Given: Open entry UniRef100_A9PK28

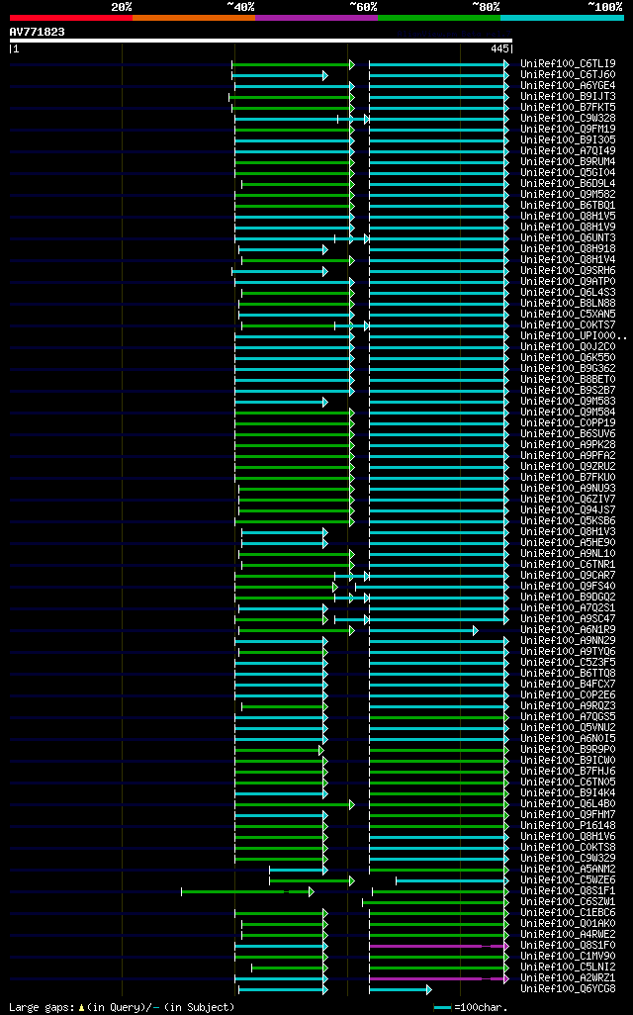Looking at the screenshot, I should (569, 445).
